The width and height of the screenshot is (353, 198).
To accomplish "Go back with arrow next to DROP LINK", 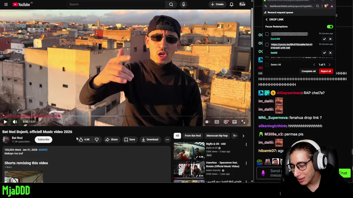I will 266,20.
